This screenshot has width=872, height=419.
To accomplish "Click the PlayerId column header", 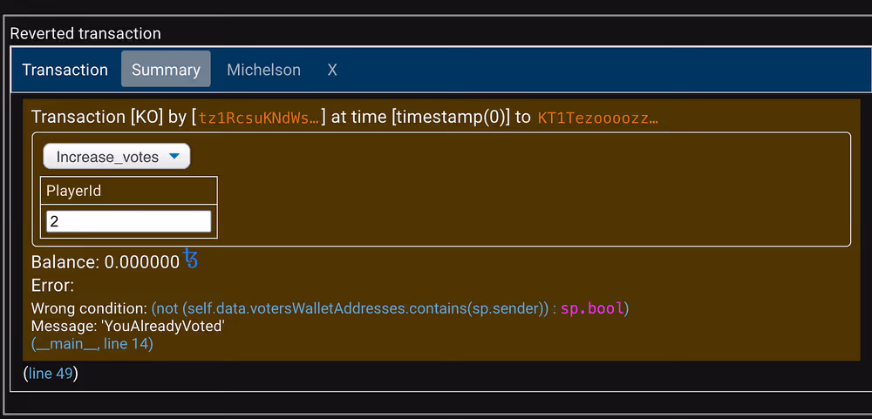I will 74,191.
